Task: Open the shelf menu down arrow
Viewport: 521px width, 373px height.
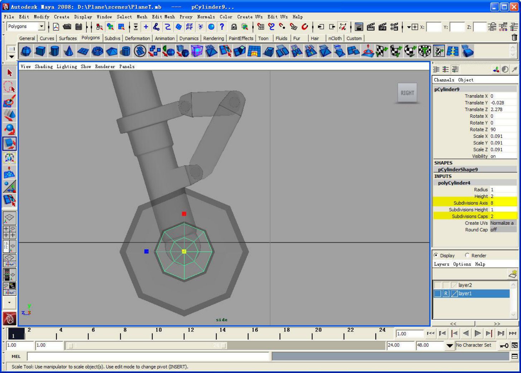Action: 11,57
